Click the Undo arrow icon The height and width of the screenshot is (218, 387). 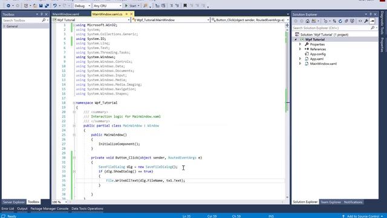tap(55, 5)
